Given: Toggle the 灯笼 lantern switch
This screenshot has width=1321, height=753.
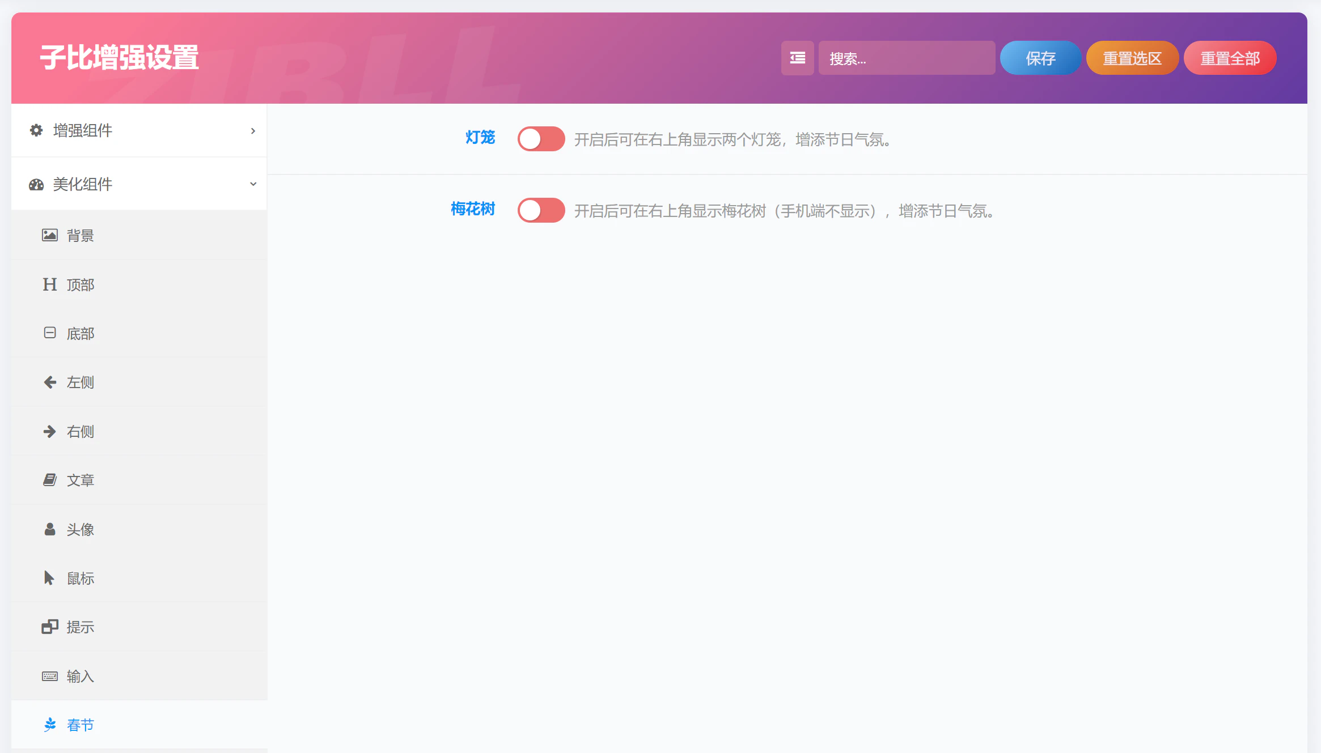Looking at the screenshot, I should (541, 139).
